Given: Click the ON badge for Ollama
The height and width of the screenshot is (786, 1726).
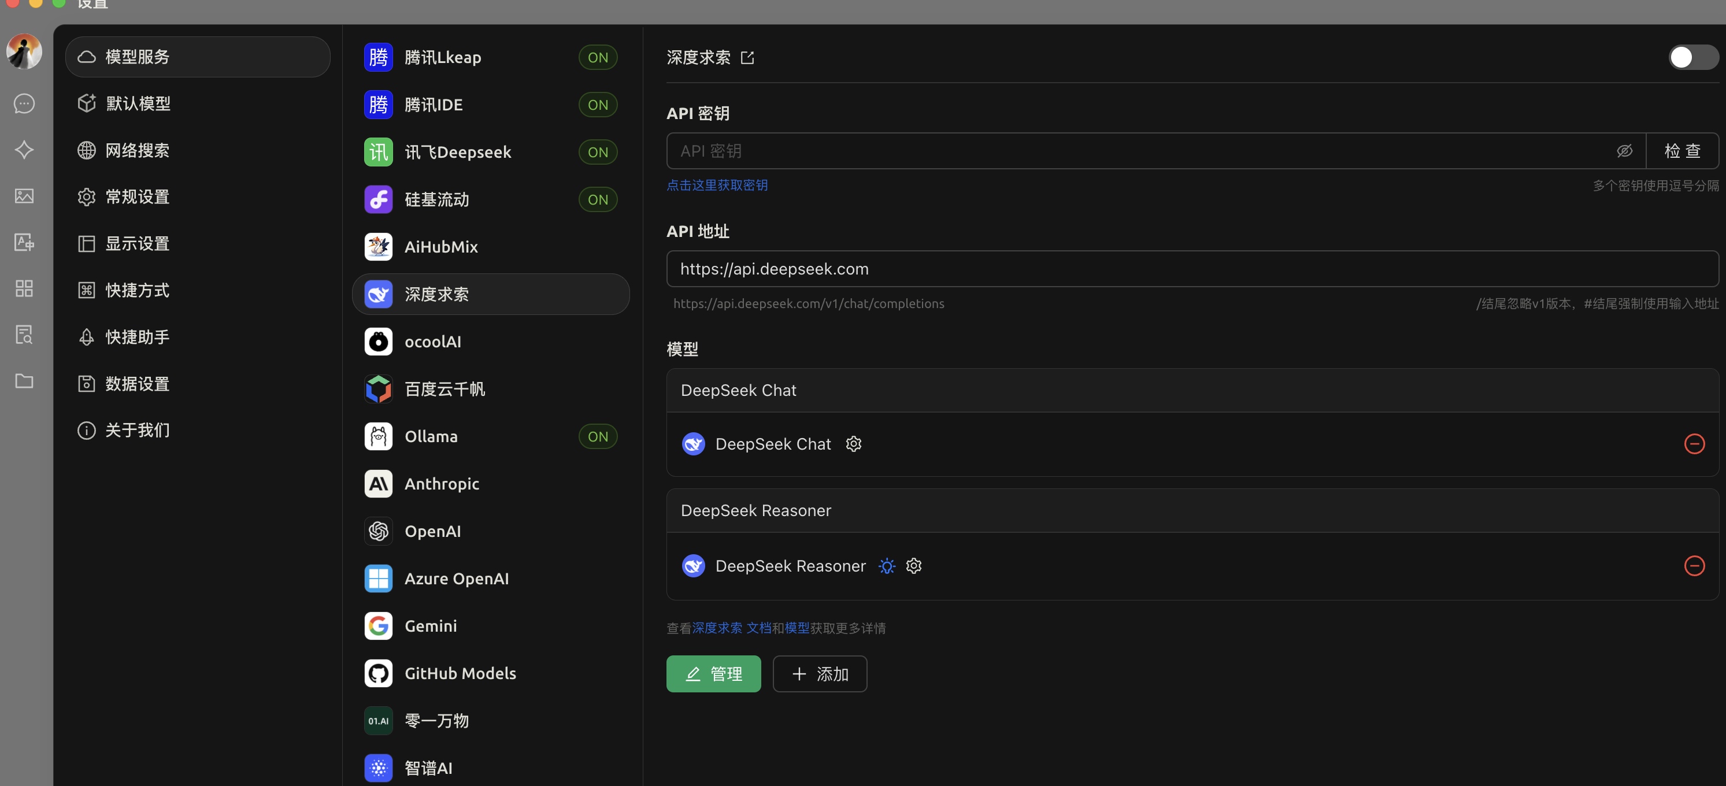Looking at the screenshot, I should click(x=598, y=436).
